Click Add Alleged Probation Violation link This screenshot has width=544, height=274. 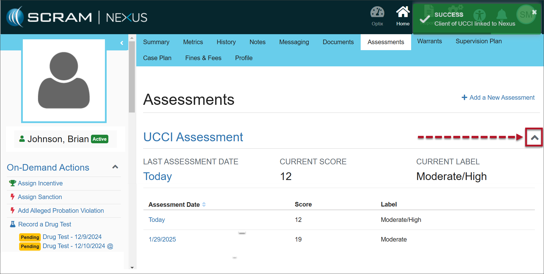(61, 211)
